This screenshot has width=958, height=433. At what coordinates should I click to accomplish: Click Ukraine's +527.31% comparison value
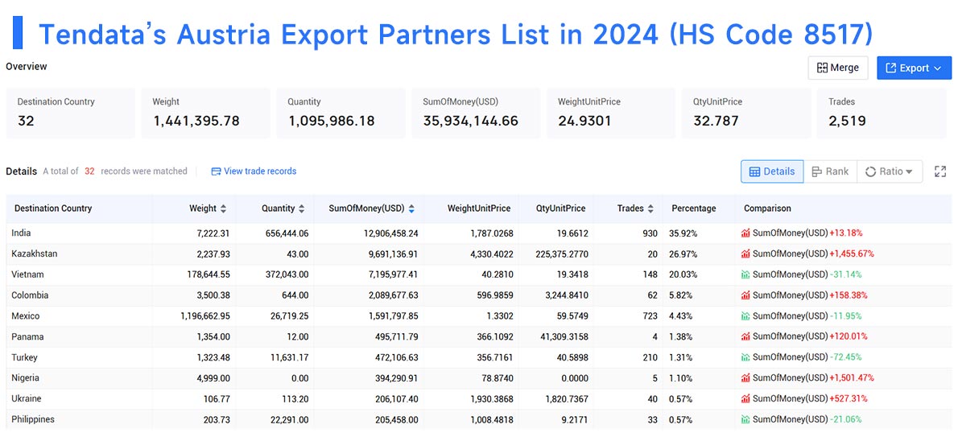pos(848,398)
